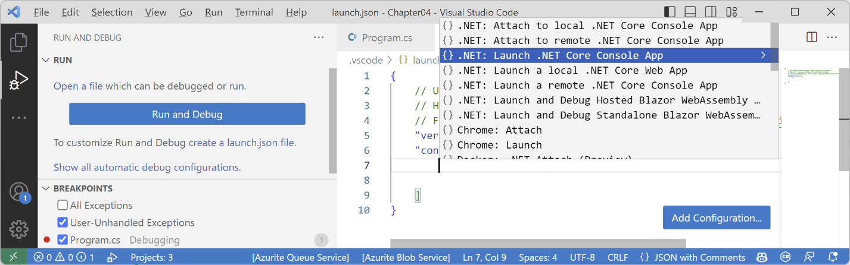850x265 pixels.
Task: Change language mode JSON with Comments
Action: click(699, 257)
